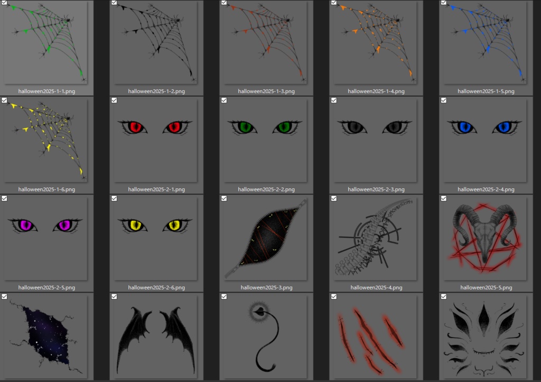Toggle the red claw scratches image checkbox

334,296
